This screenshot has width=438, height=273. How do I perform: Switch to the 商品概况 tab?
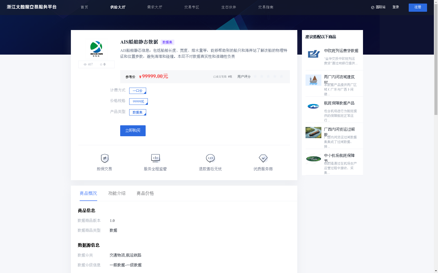pos(88,193)
